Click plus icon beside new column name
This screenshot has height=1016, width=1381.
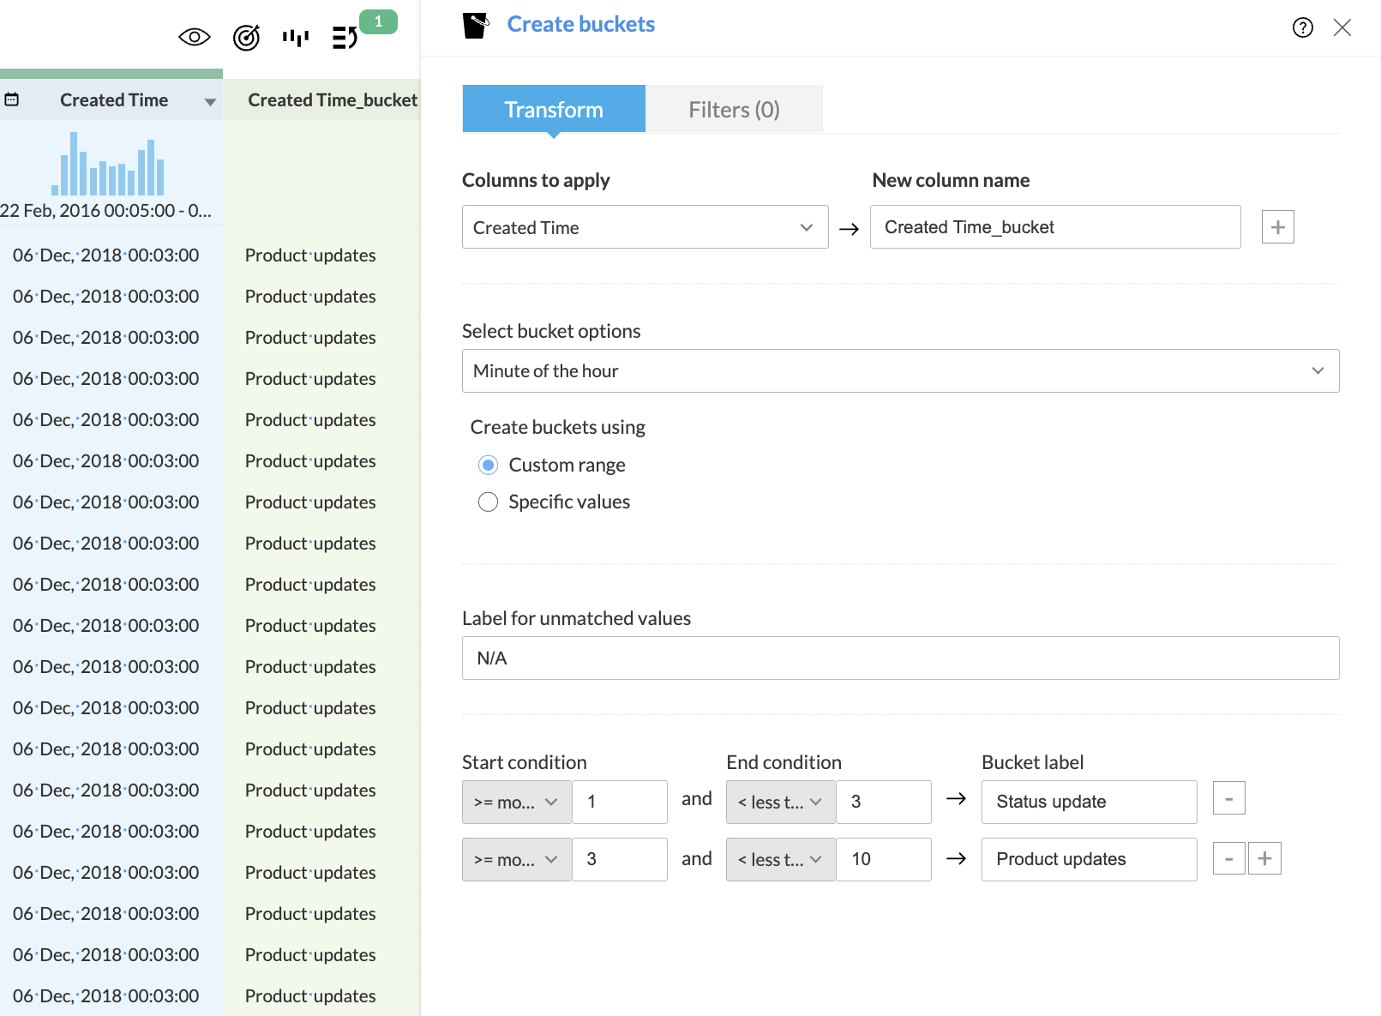pyautogui.click(x=1277, y=227)
